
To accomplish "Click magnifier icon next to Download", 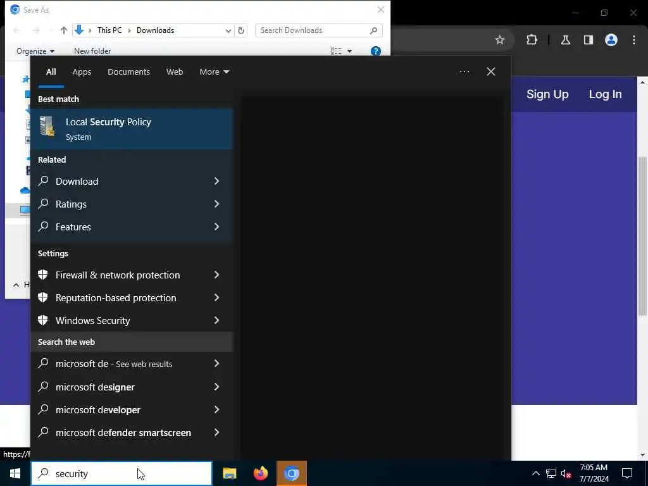I will 44,181.
